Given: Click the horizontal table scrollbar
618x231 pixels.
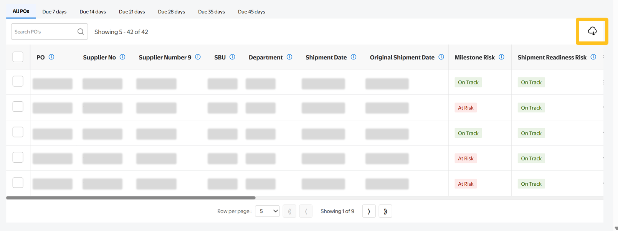Looking at the screenshot, I should pyautogui.click(x=131, y=198).
